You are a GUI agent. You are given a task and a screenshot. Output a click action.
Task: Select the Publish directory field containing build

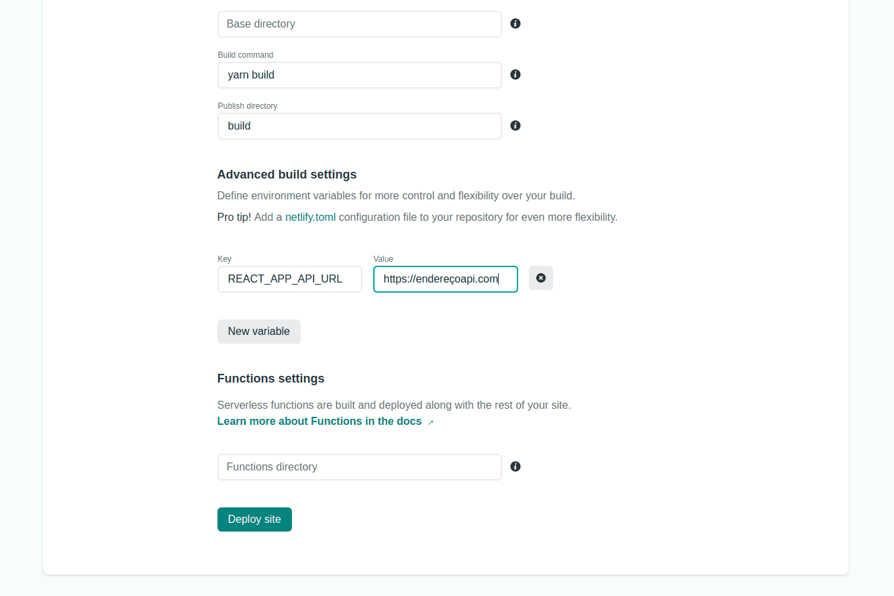pos(360,126)
